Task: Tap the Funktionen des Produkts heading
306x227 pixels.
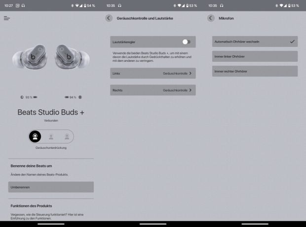Action: pos(31,206)
